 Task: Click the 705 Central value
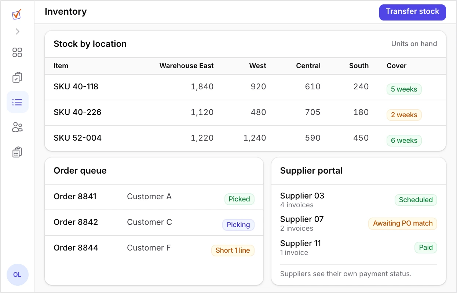click(313, 112)
